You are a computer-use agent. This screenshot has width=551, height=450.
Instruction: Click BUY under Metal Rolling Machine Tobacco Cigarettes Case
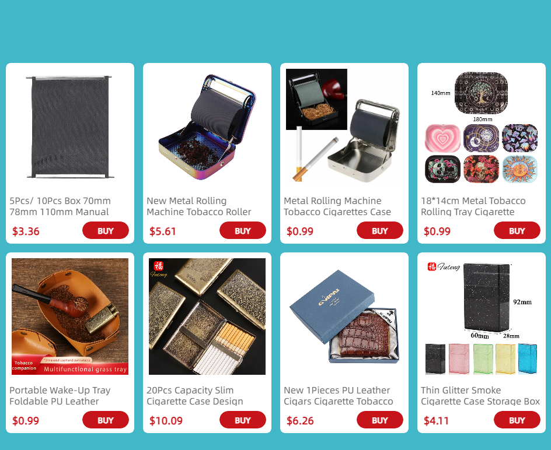(x=380, y=231)
